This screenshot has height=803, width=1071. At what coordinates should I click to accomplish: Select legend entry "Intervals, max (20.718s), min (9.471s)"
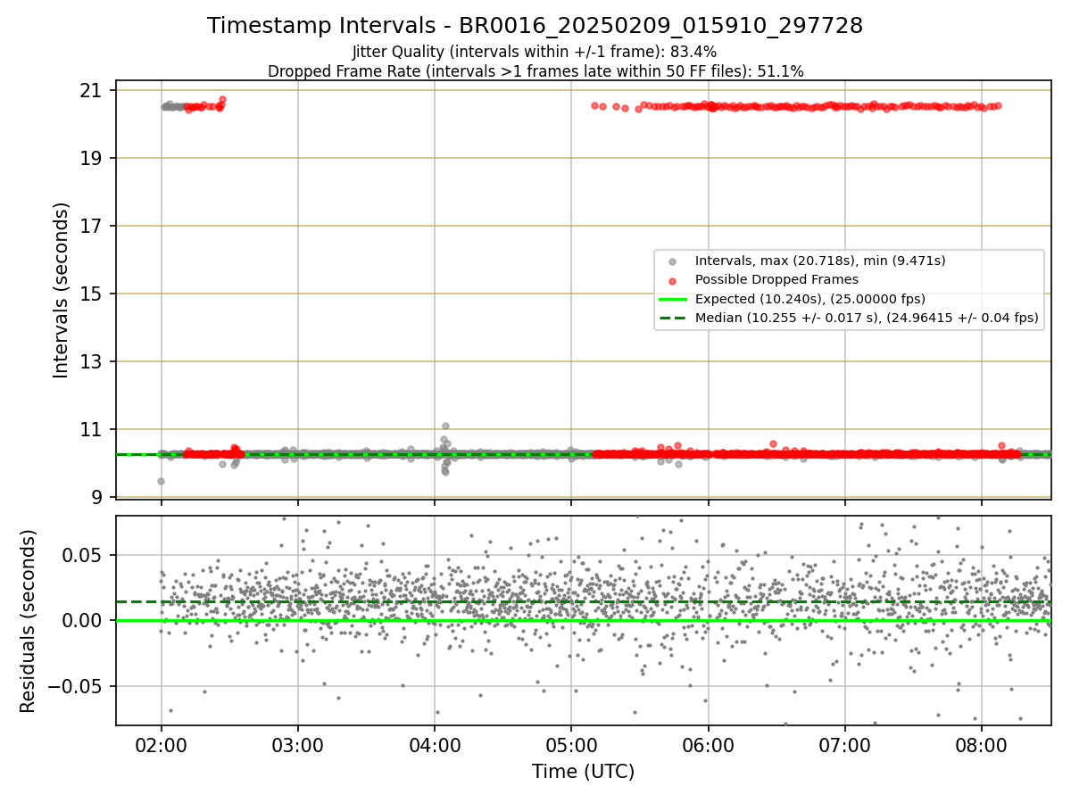click(x=820, y=261)
